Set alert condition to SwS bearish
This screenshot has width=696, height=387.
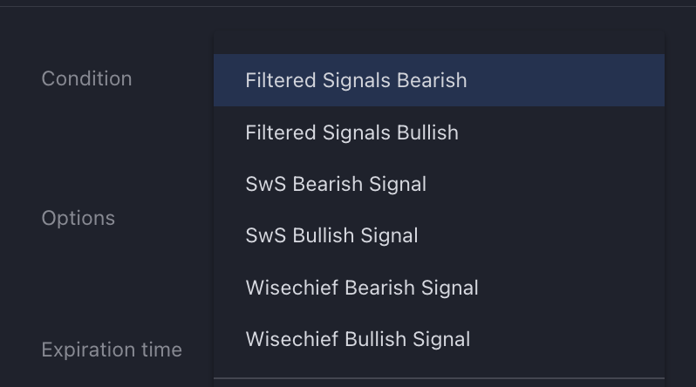(x=336, y=184)
